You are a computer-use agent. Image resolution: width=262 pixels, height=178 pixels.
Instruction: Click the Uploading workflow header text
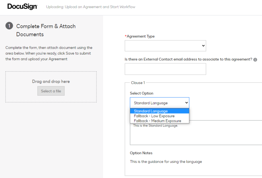(x=91, y=7)
